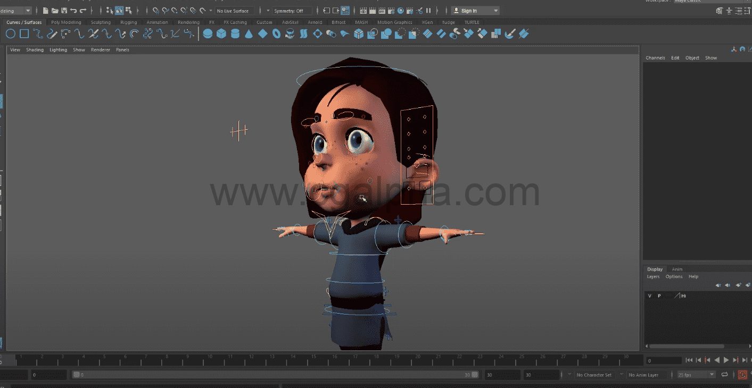The height and width of the screenshot is (388, 752).
Task: Select the polygon torus shelf icon
Action: click(x=276, y=33)
